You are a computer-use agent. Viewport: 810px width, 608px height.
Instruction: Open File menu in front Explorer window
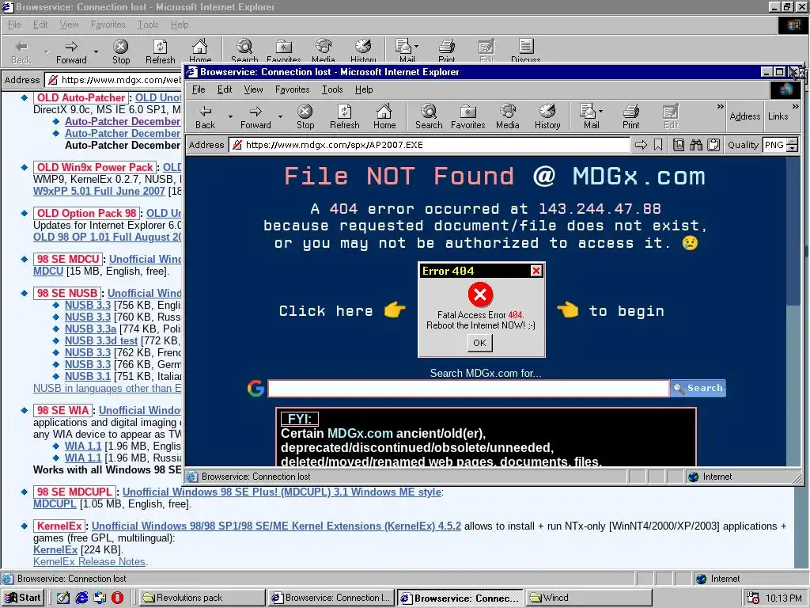coord(199,89)
